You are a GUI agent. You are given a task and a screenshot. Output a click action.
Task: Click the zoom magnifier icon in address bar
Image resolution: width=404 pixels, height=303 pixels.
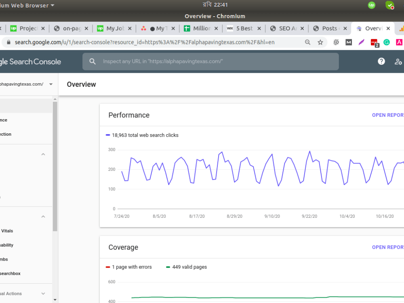click(x=307, y=42)
